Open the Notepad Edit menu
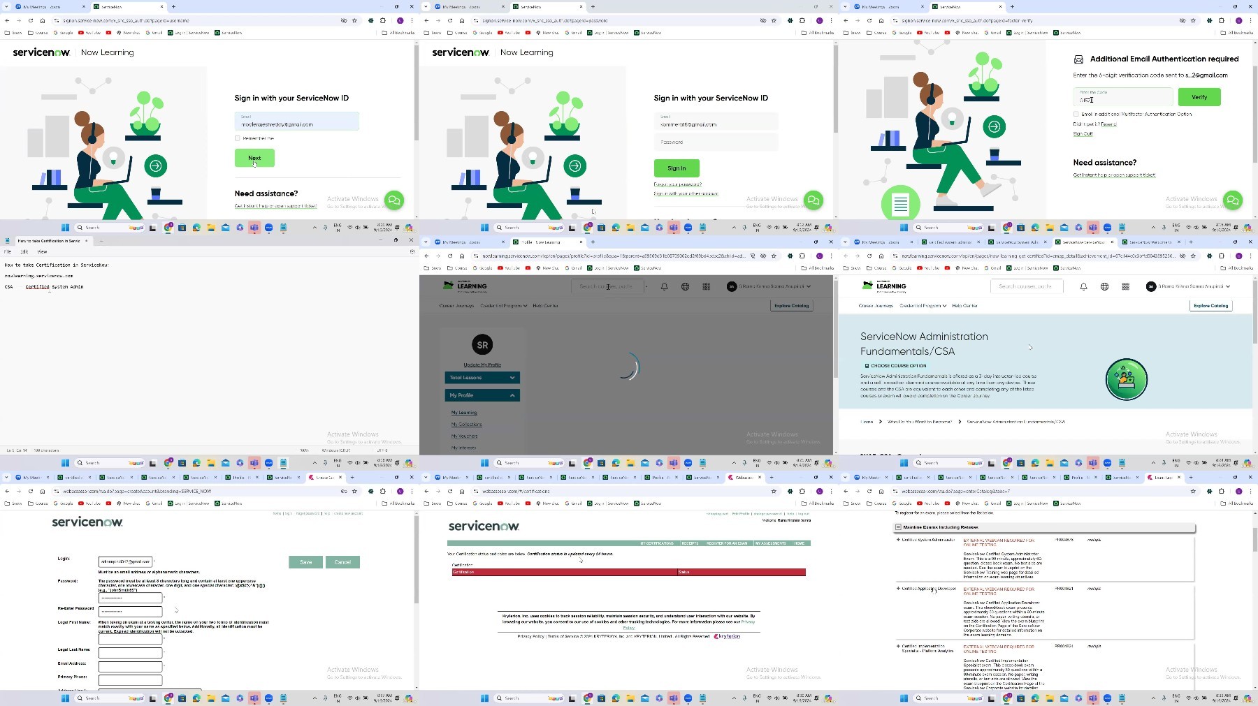 (24, 251)
